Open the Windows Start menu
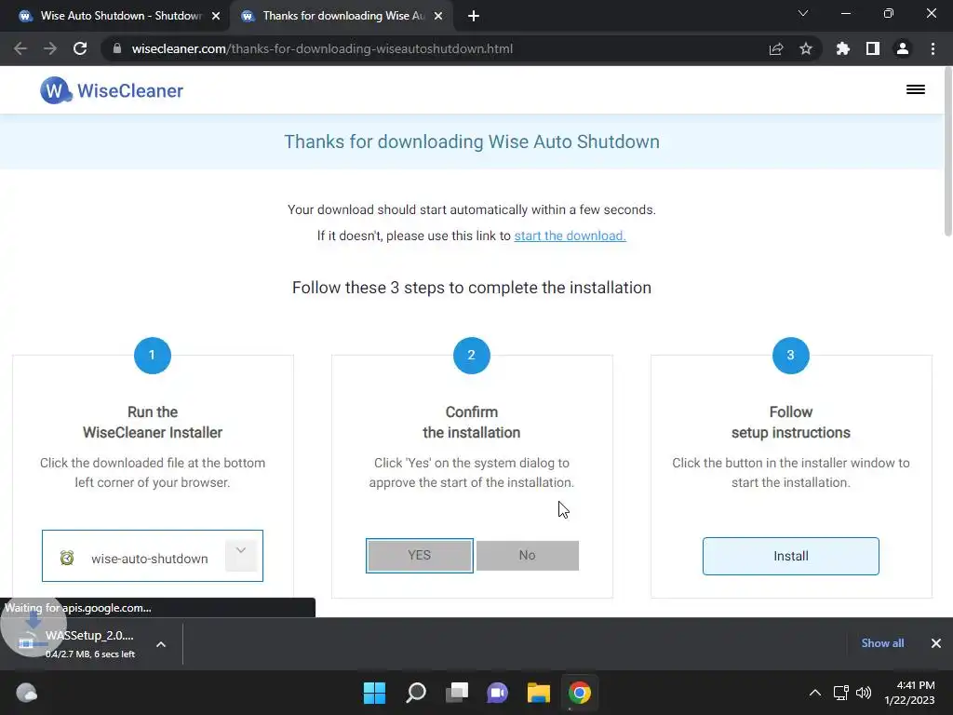Viewport: 953px width, 715px height. [x=374, y=693]
